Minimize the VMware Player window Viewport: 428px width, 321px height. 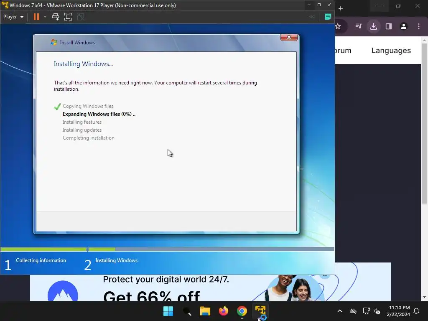[309, 5]
